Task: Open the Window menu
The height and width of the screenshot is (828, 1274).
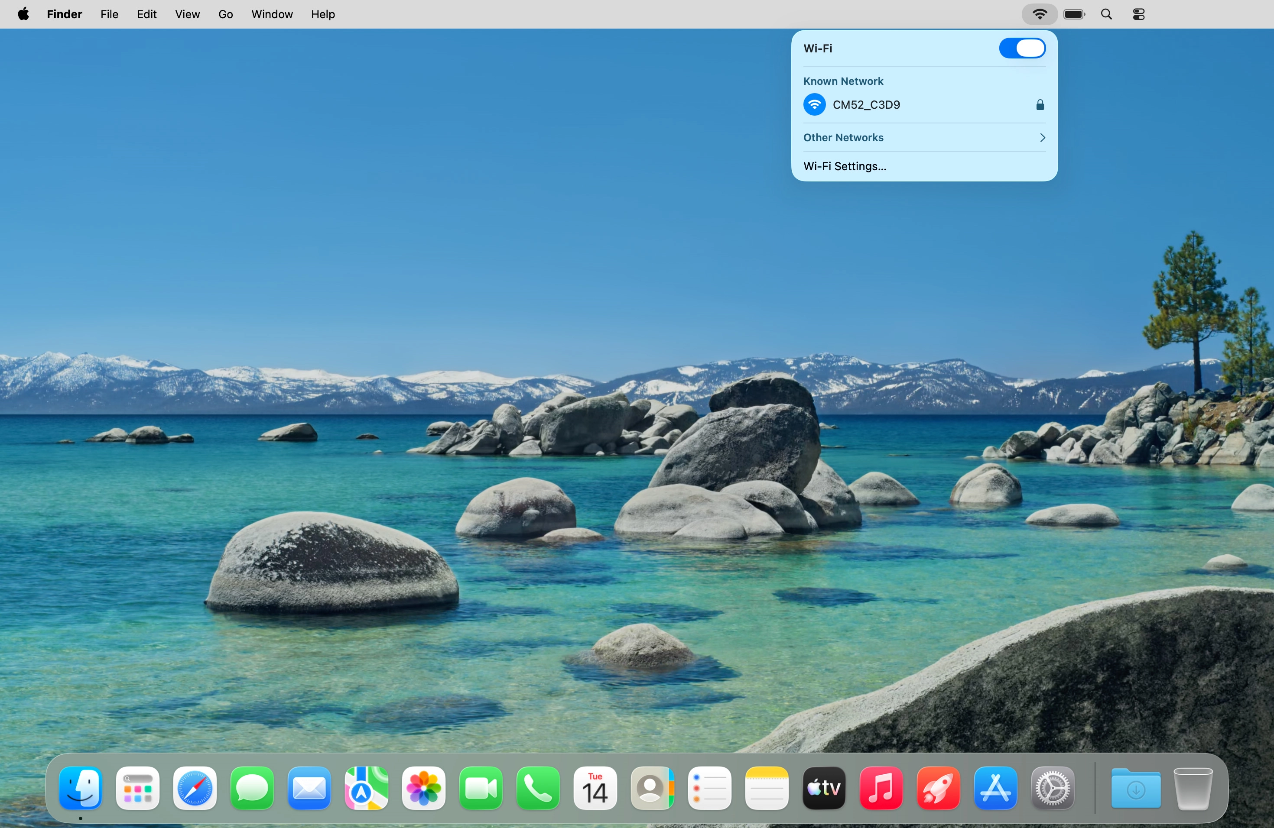Action: tap(272, 14)
